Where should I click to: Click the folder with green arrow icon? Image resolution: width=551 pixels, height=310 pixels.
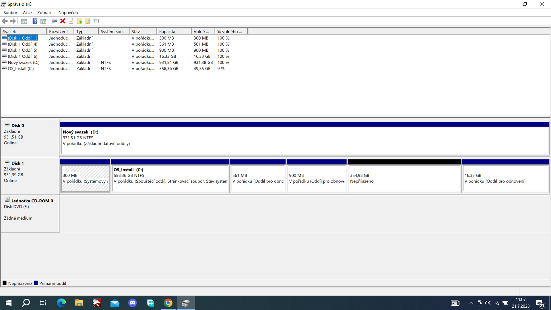79,21
